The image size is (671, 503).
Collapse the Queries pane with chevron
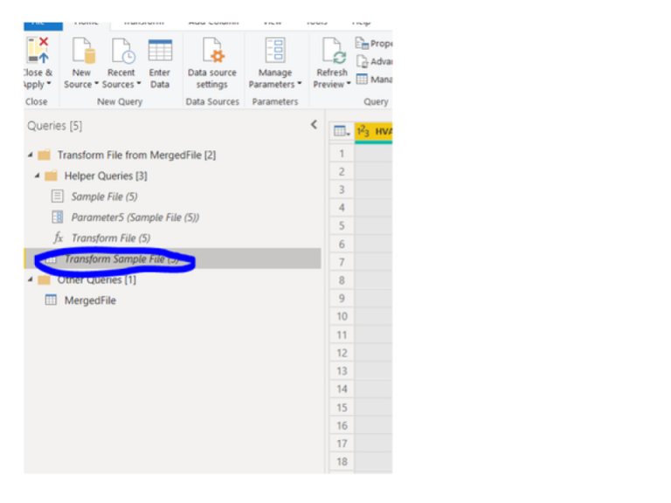(314, 125)
